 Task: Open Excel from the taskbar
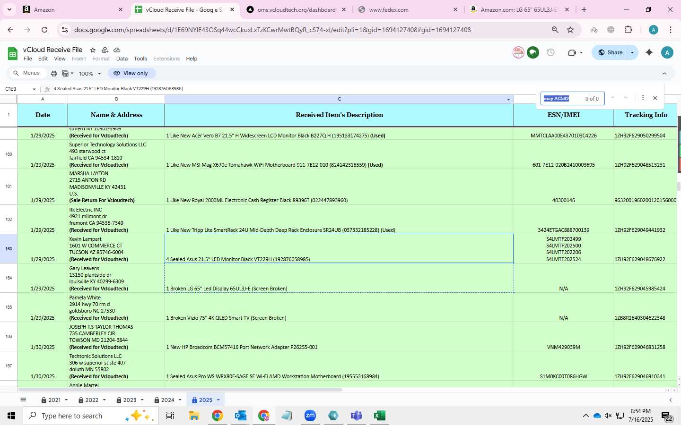click(379, 416)
